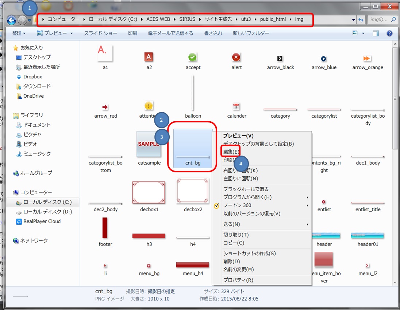
Task: Select the accept green checkmark file
Action: (193, 58)
